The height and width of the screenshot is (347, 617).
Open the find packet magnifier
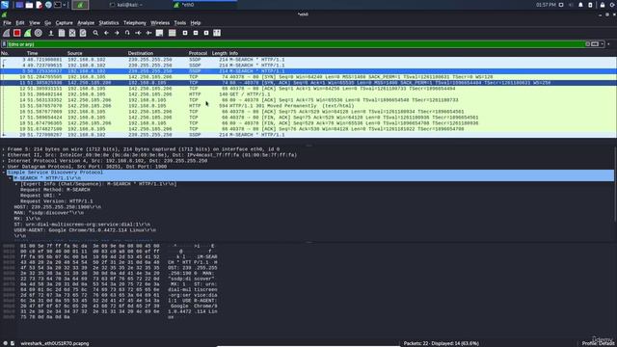point(95,33)
